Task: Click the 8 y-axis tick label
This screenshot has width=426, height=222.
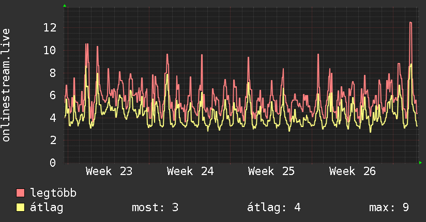Action: (x=53, y=73)
